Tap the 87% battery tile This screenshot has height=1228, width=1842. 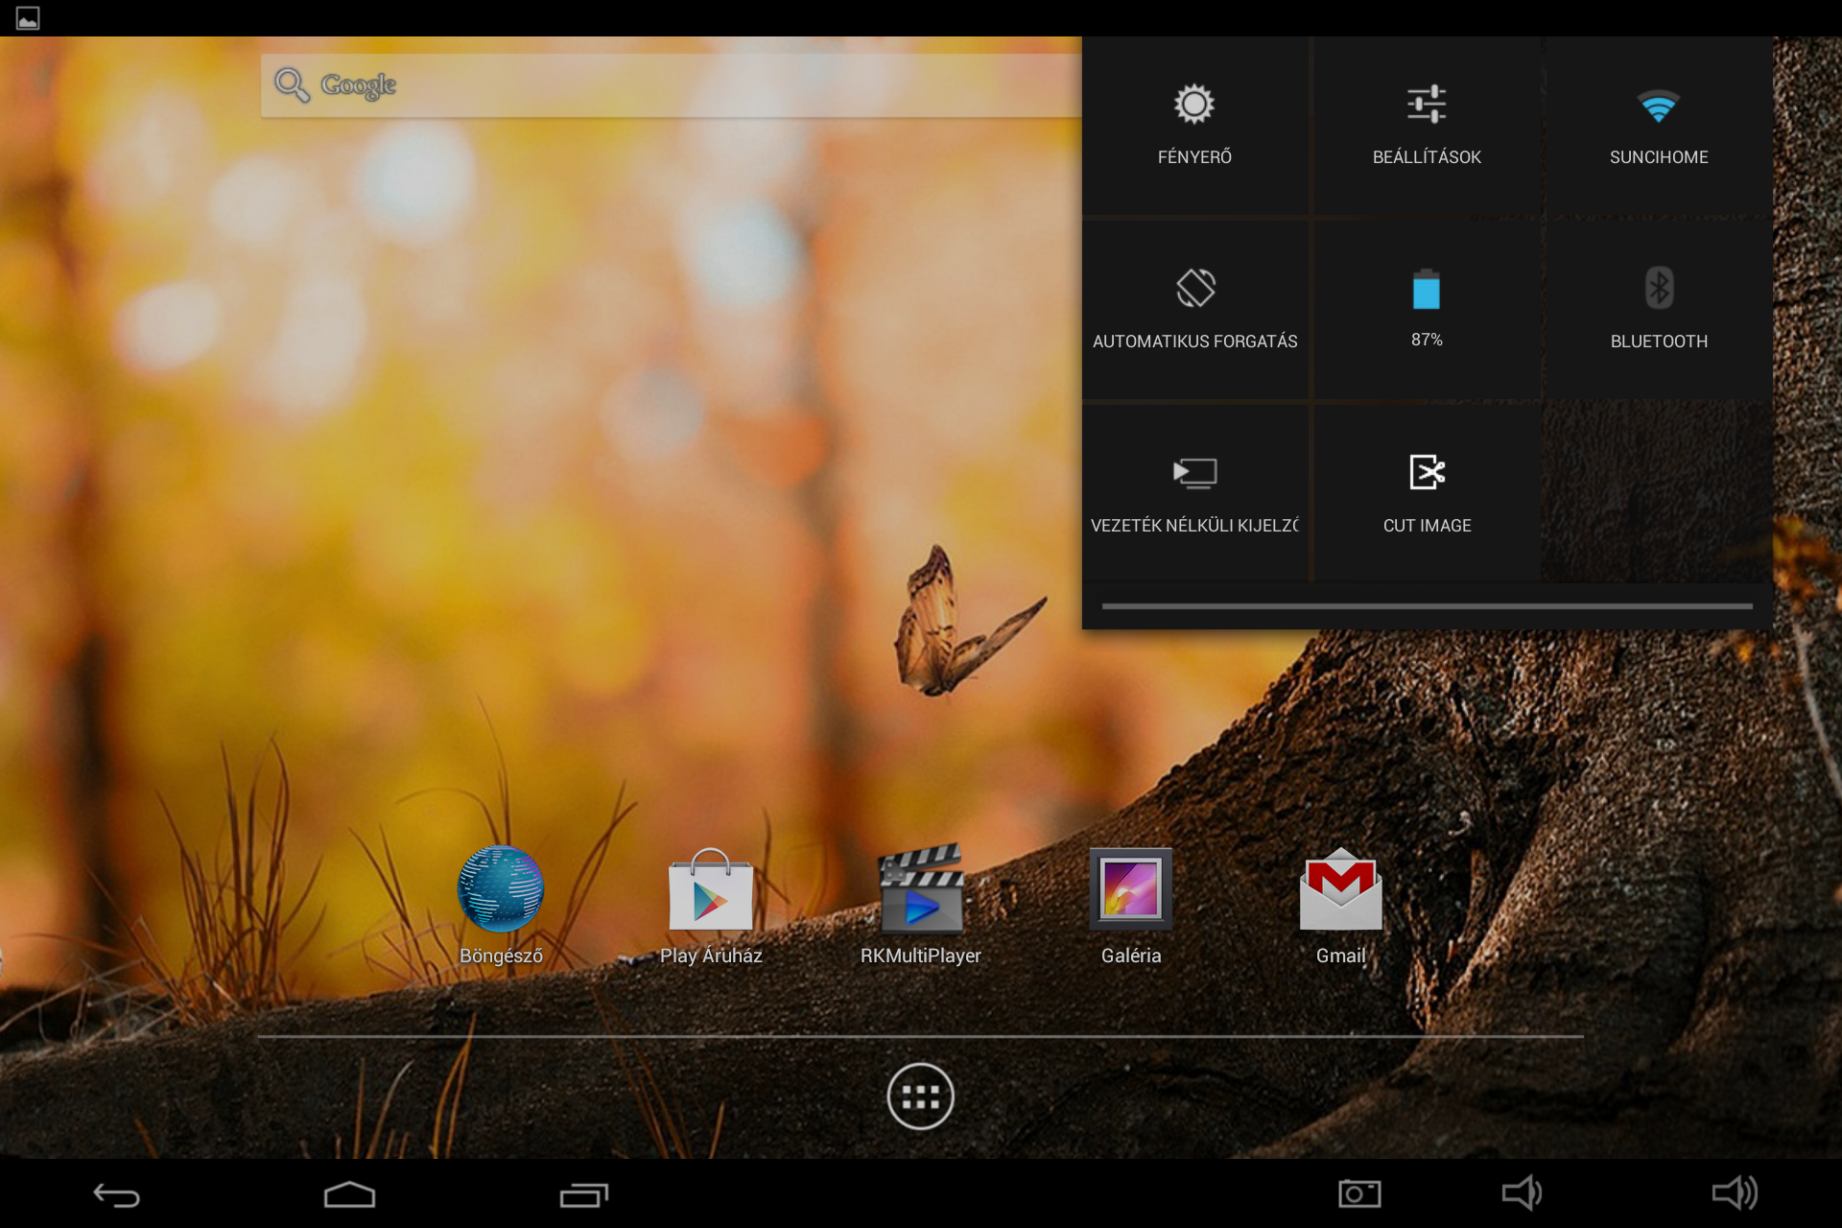[1427, 309]
